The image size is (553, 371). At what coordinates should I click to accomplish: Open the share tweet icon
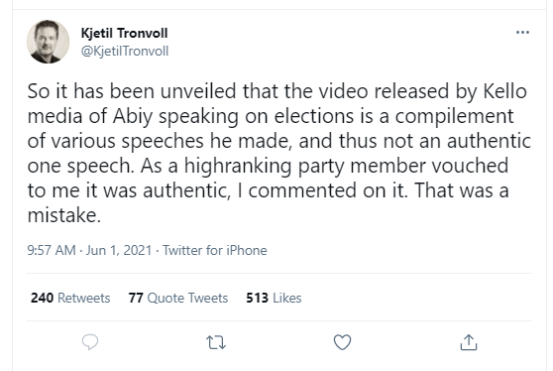coord(469,342)
